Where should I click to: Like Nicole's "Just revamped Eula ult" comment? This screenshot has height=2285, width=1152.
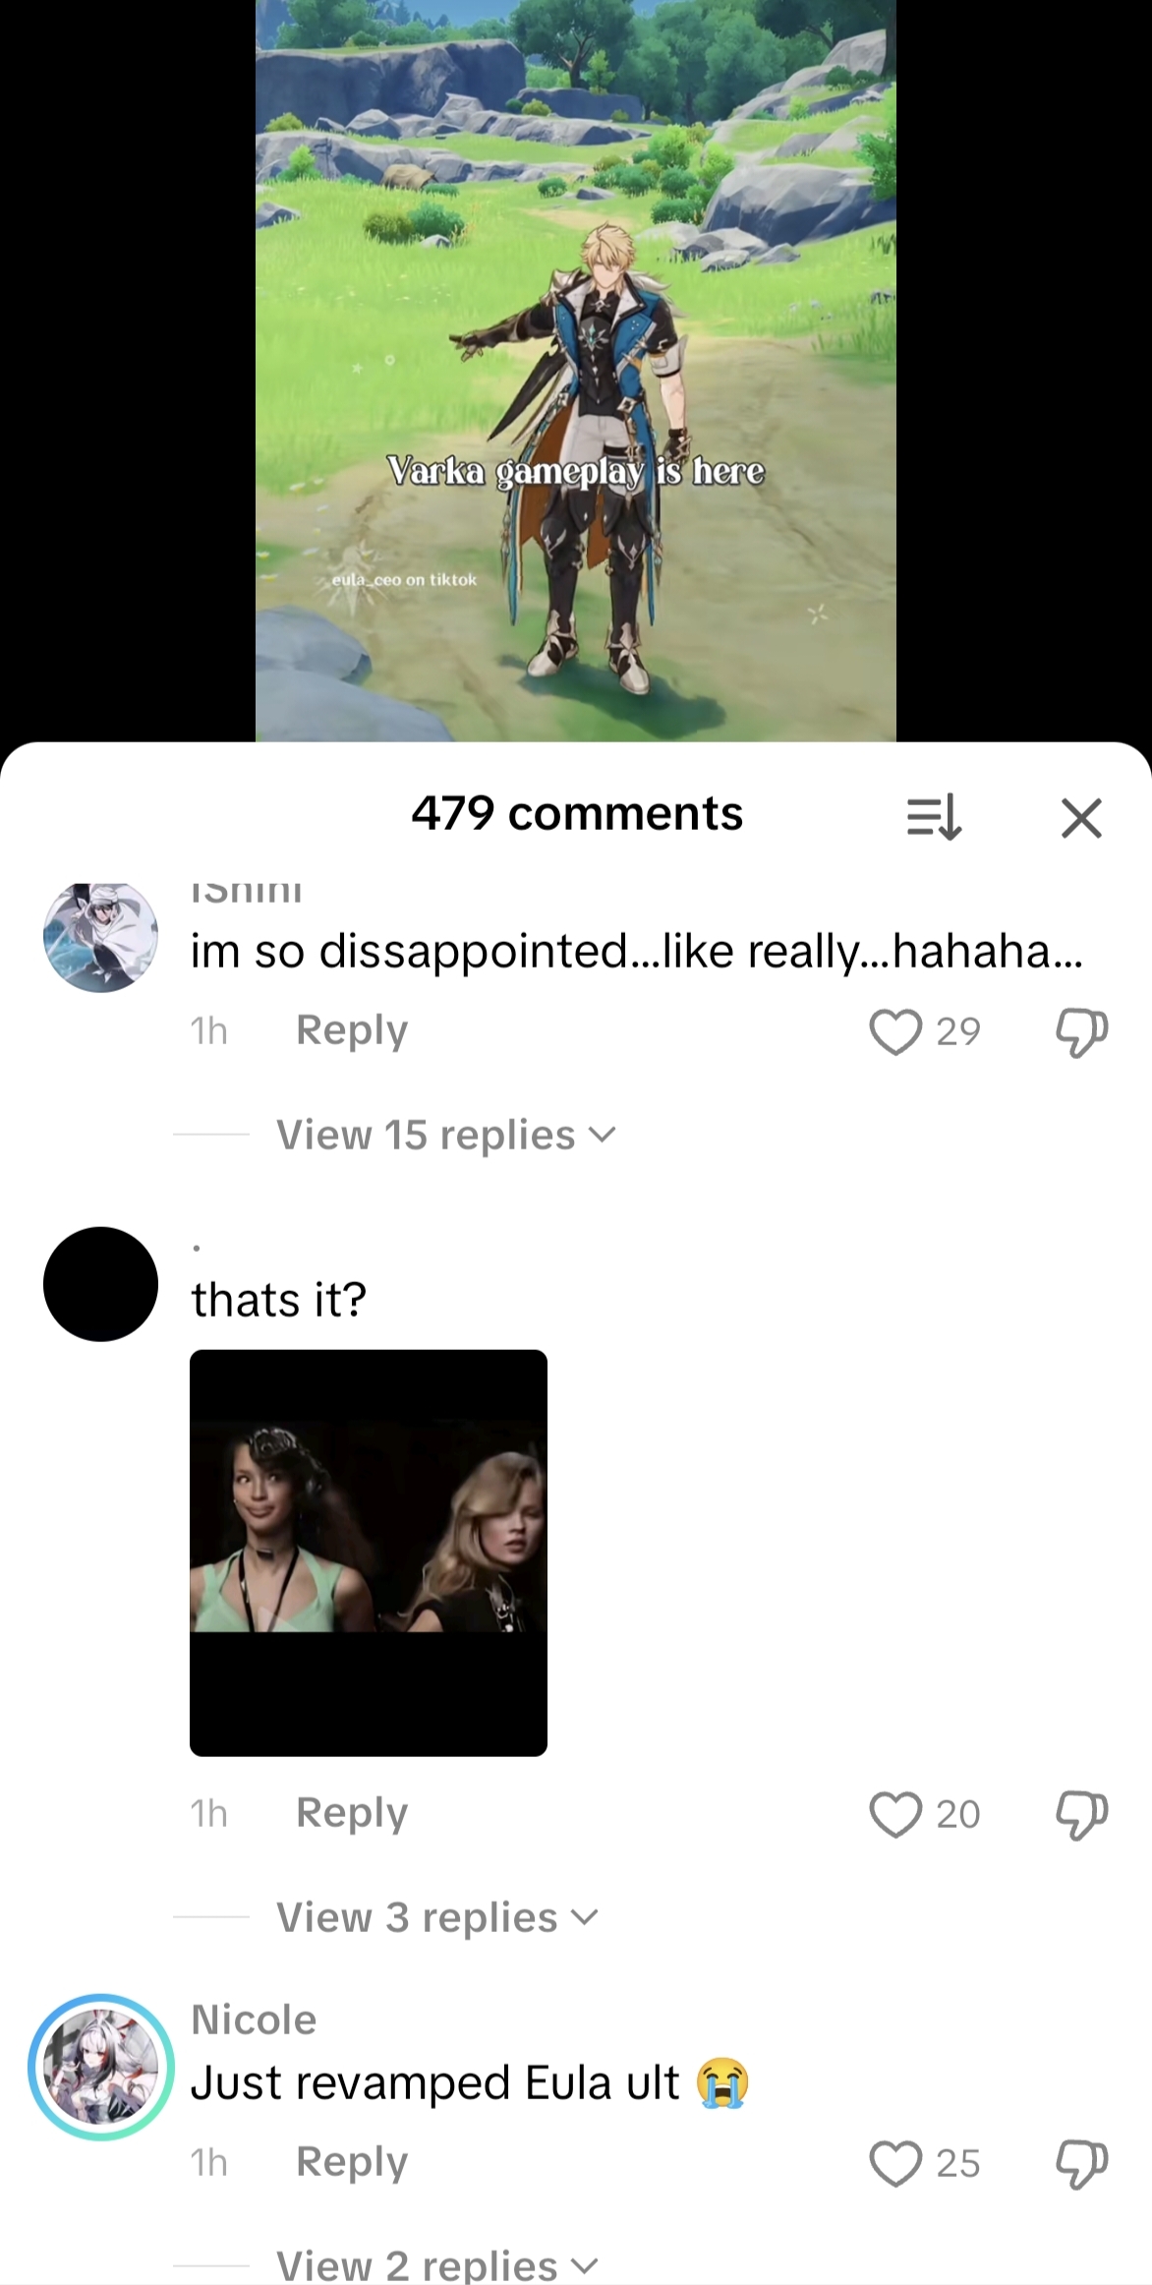click(x=895, y=2163)
